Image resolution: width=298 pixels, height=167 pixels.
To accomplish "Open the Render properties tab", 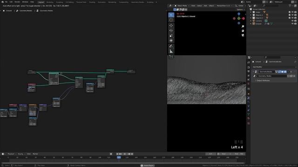I will point(248,67).
